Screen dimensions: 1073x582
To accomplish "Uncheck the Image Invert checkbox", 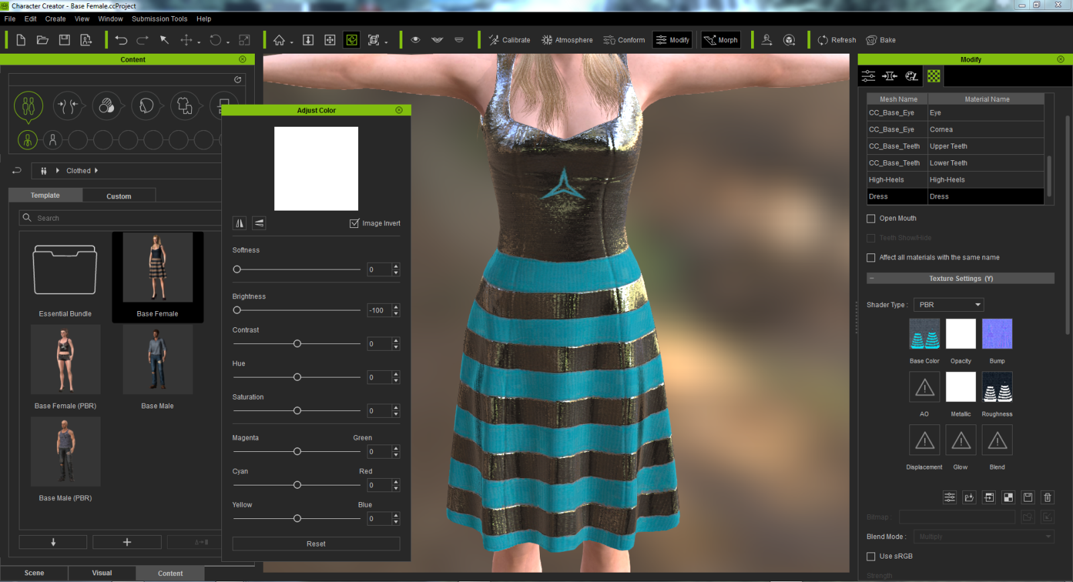I will click(354, 223).
